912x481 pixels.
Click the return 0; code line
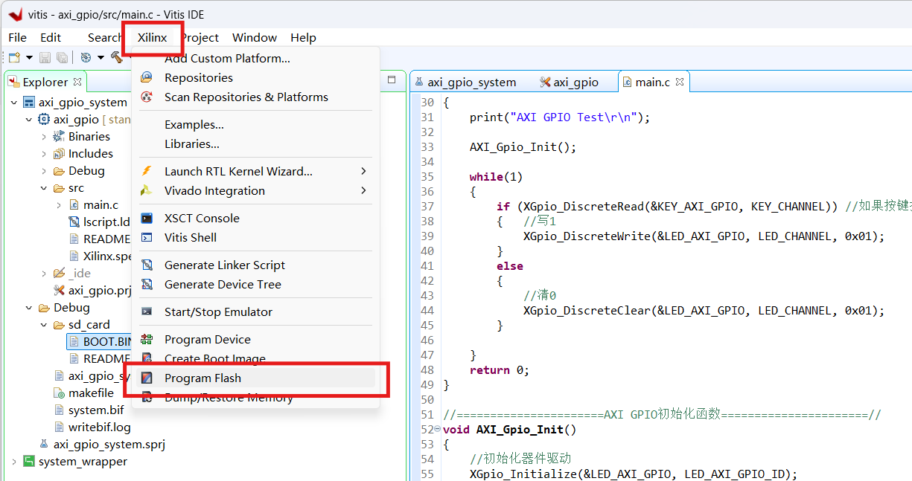[500, 370]
